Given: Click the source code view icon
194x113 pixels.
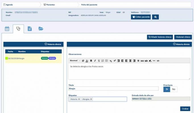Looking at the screenshot, I should click(x=158, y=61).
